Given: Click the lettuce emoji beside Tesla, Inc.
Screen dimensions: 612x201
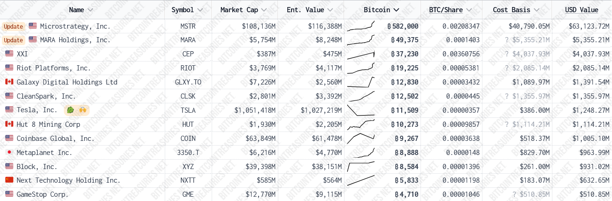Looking at the screenshot, I should point(70,110).
